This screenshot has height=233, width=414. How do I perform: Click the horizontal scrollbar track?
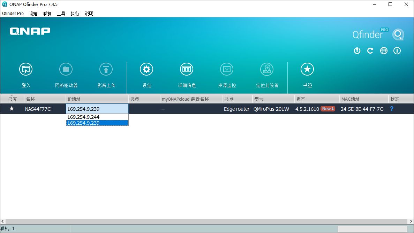[207, 222]
